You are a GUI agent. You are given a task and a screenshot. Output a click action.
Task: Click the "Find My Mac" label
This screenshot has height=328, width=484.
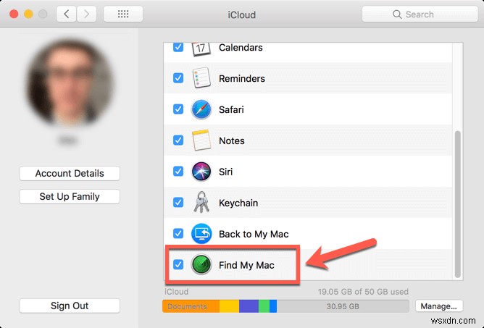coord(246,265)
